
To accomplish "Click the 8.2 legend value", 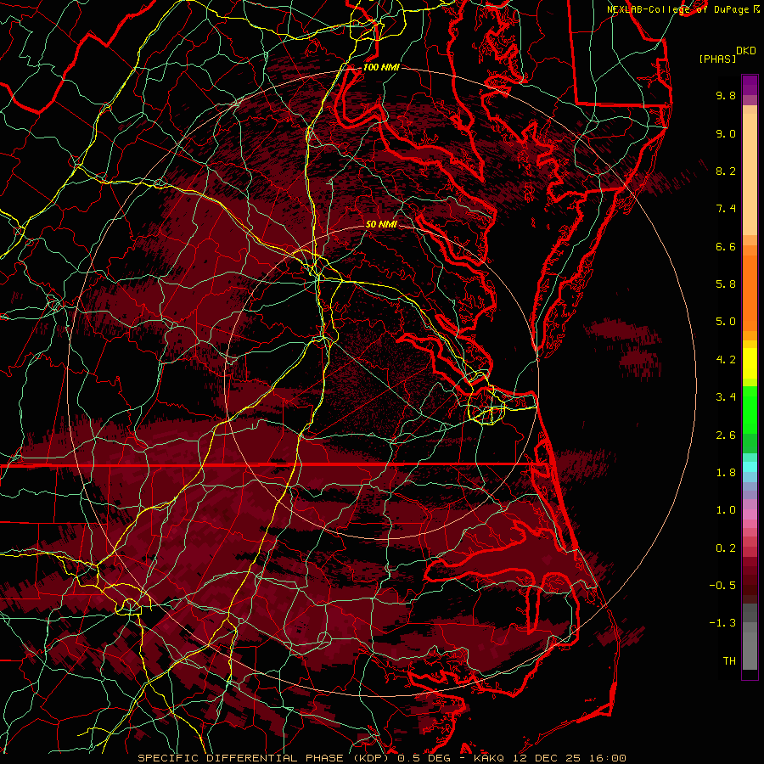I will tap(726, 171).
